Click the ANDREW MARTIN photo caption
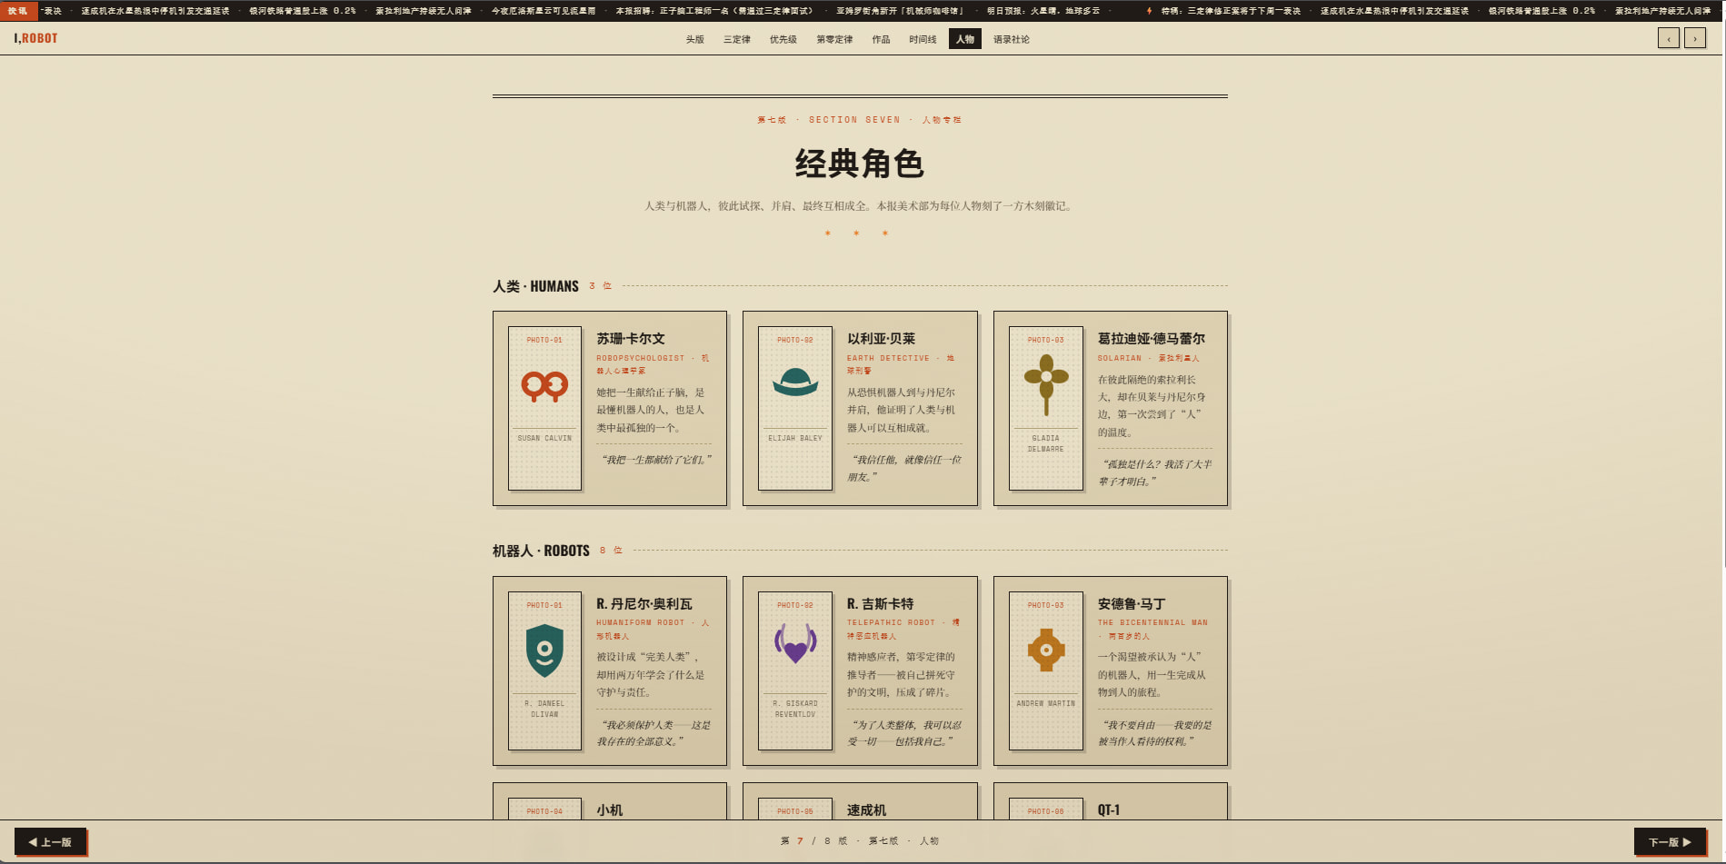1726x864 pixels. (1046, 703)
